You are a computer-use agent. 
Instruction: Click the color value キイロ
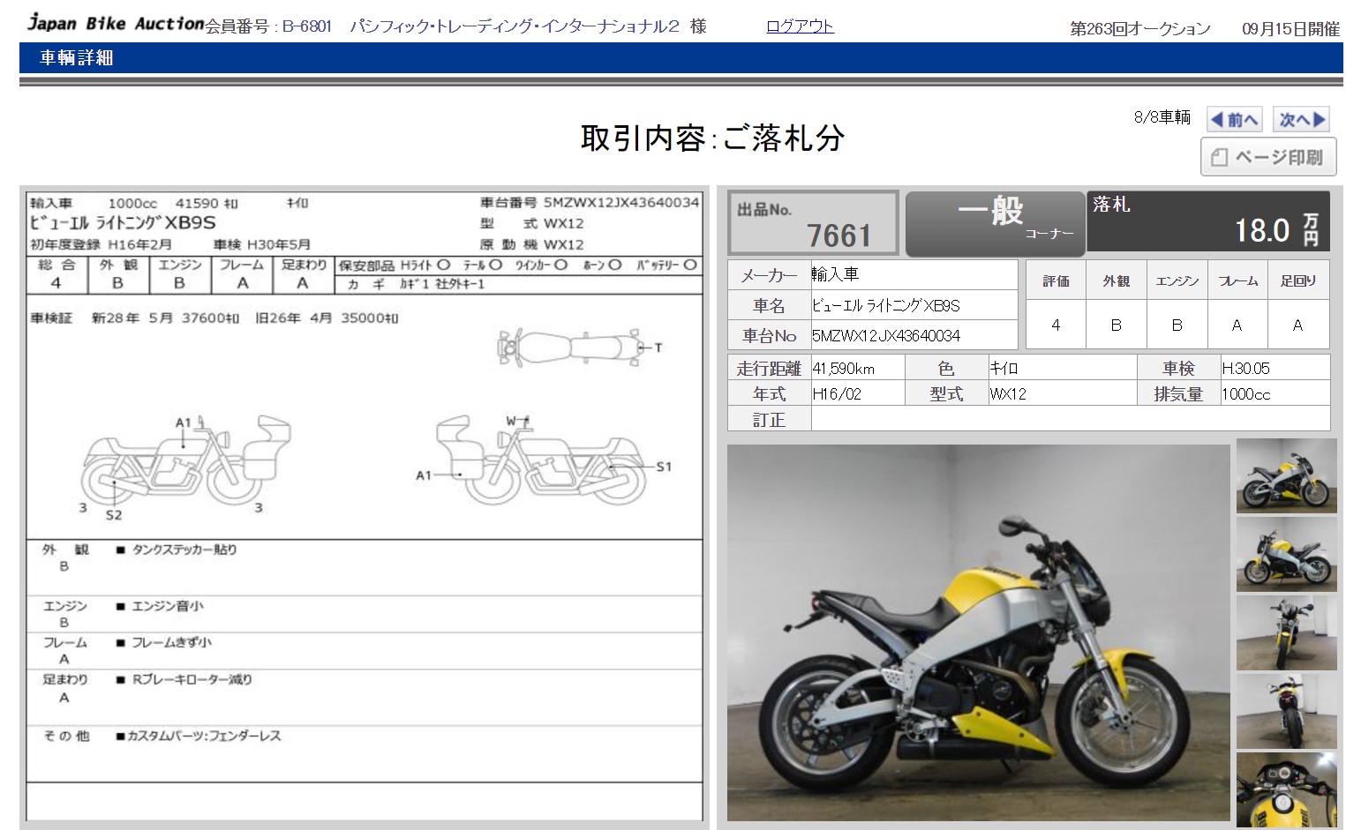pyautogui.click(x=1004, y=369)
